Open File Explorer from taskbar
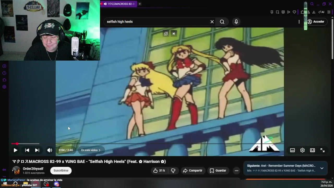334x188 pixels. pyautogui.click(x=26, y=184)
